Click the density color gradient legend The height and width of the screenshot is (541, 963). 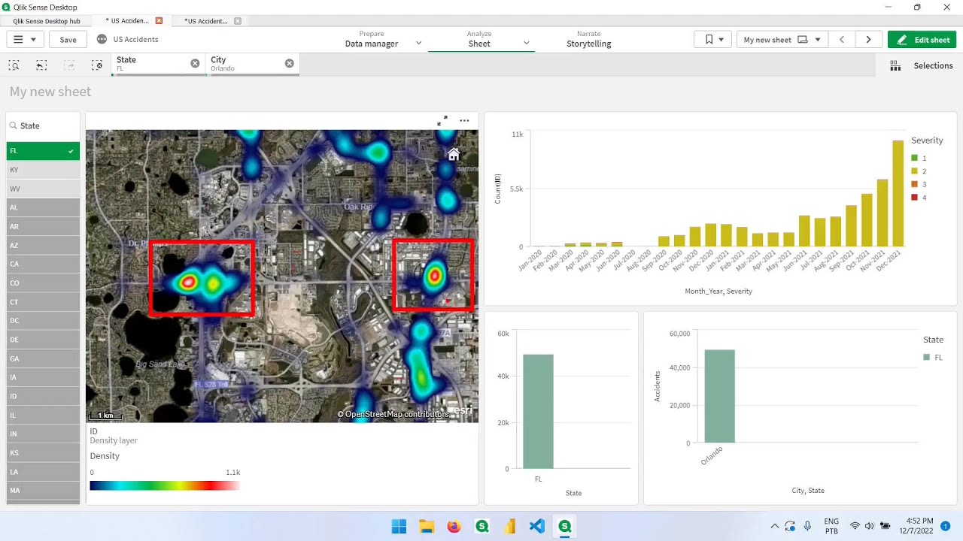(x=165, y=485)
